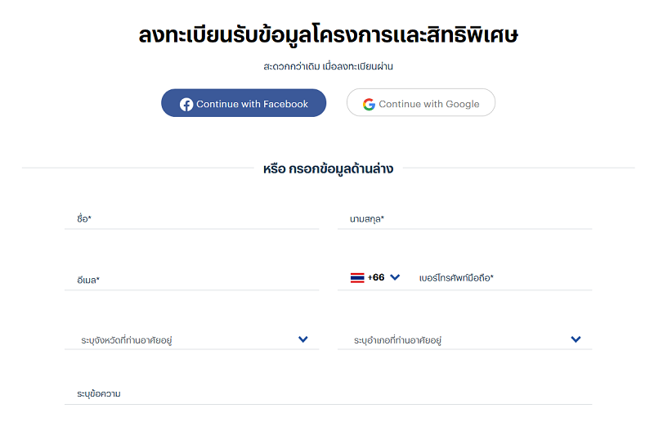
Task: Click the divider line left of หรือ
Action: pyautogui.click(x=138, y=168)
